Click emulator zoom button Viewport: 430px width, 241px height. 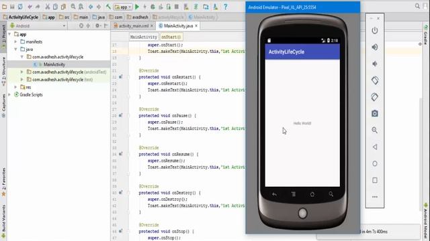(x=375, y=131)
